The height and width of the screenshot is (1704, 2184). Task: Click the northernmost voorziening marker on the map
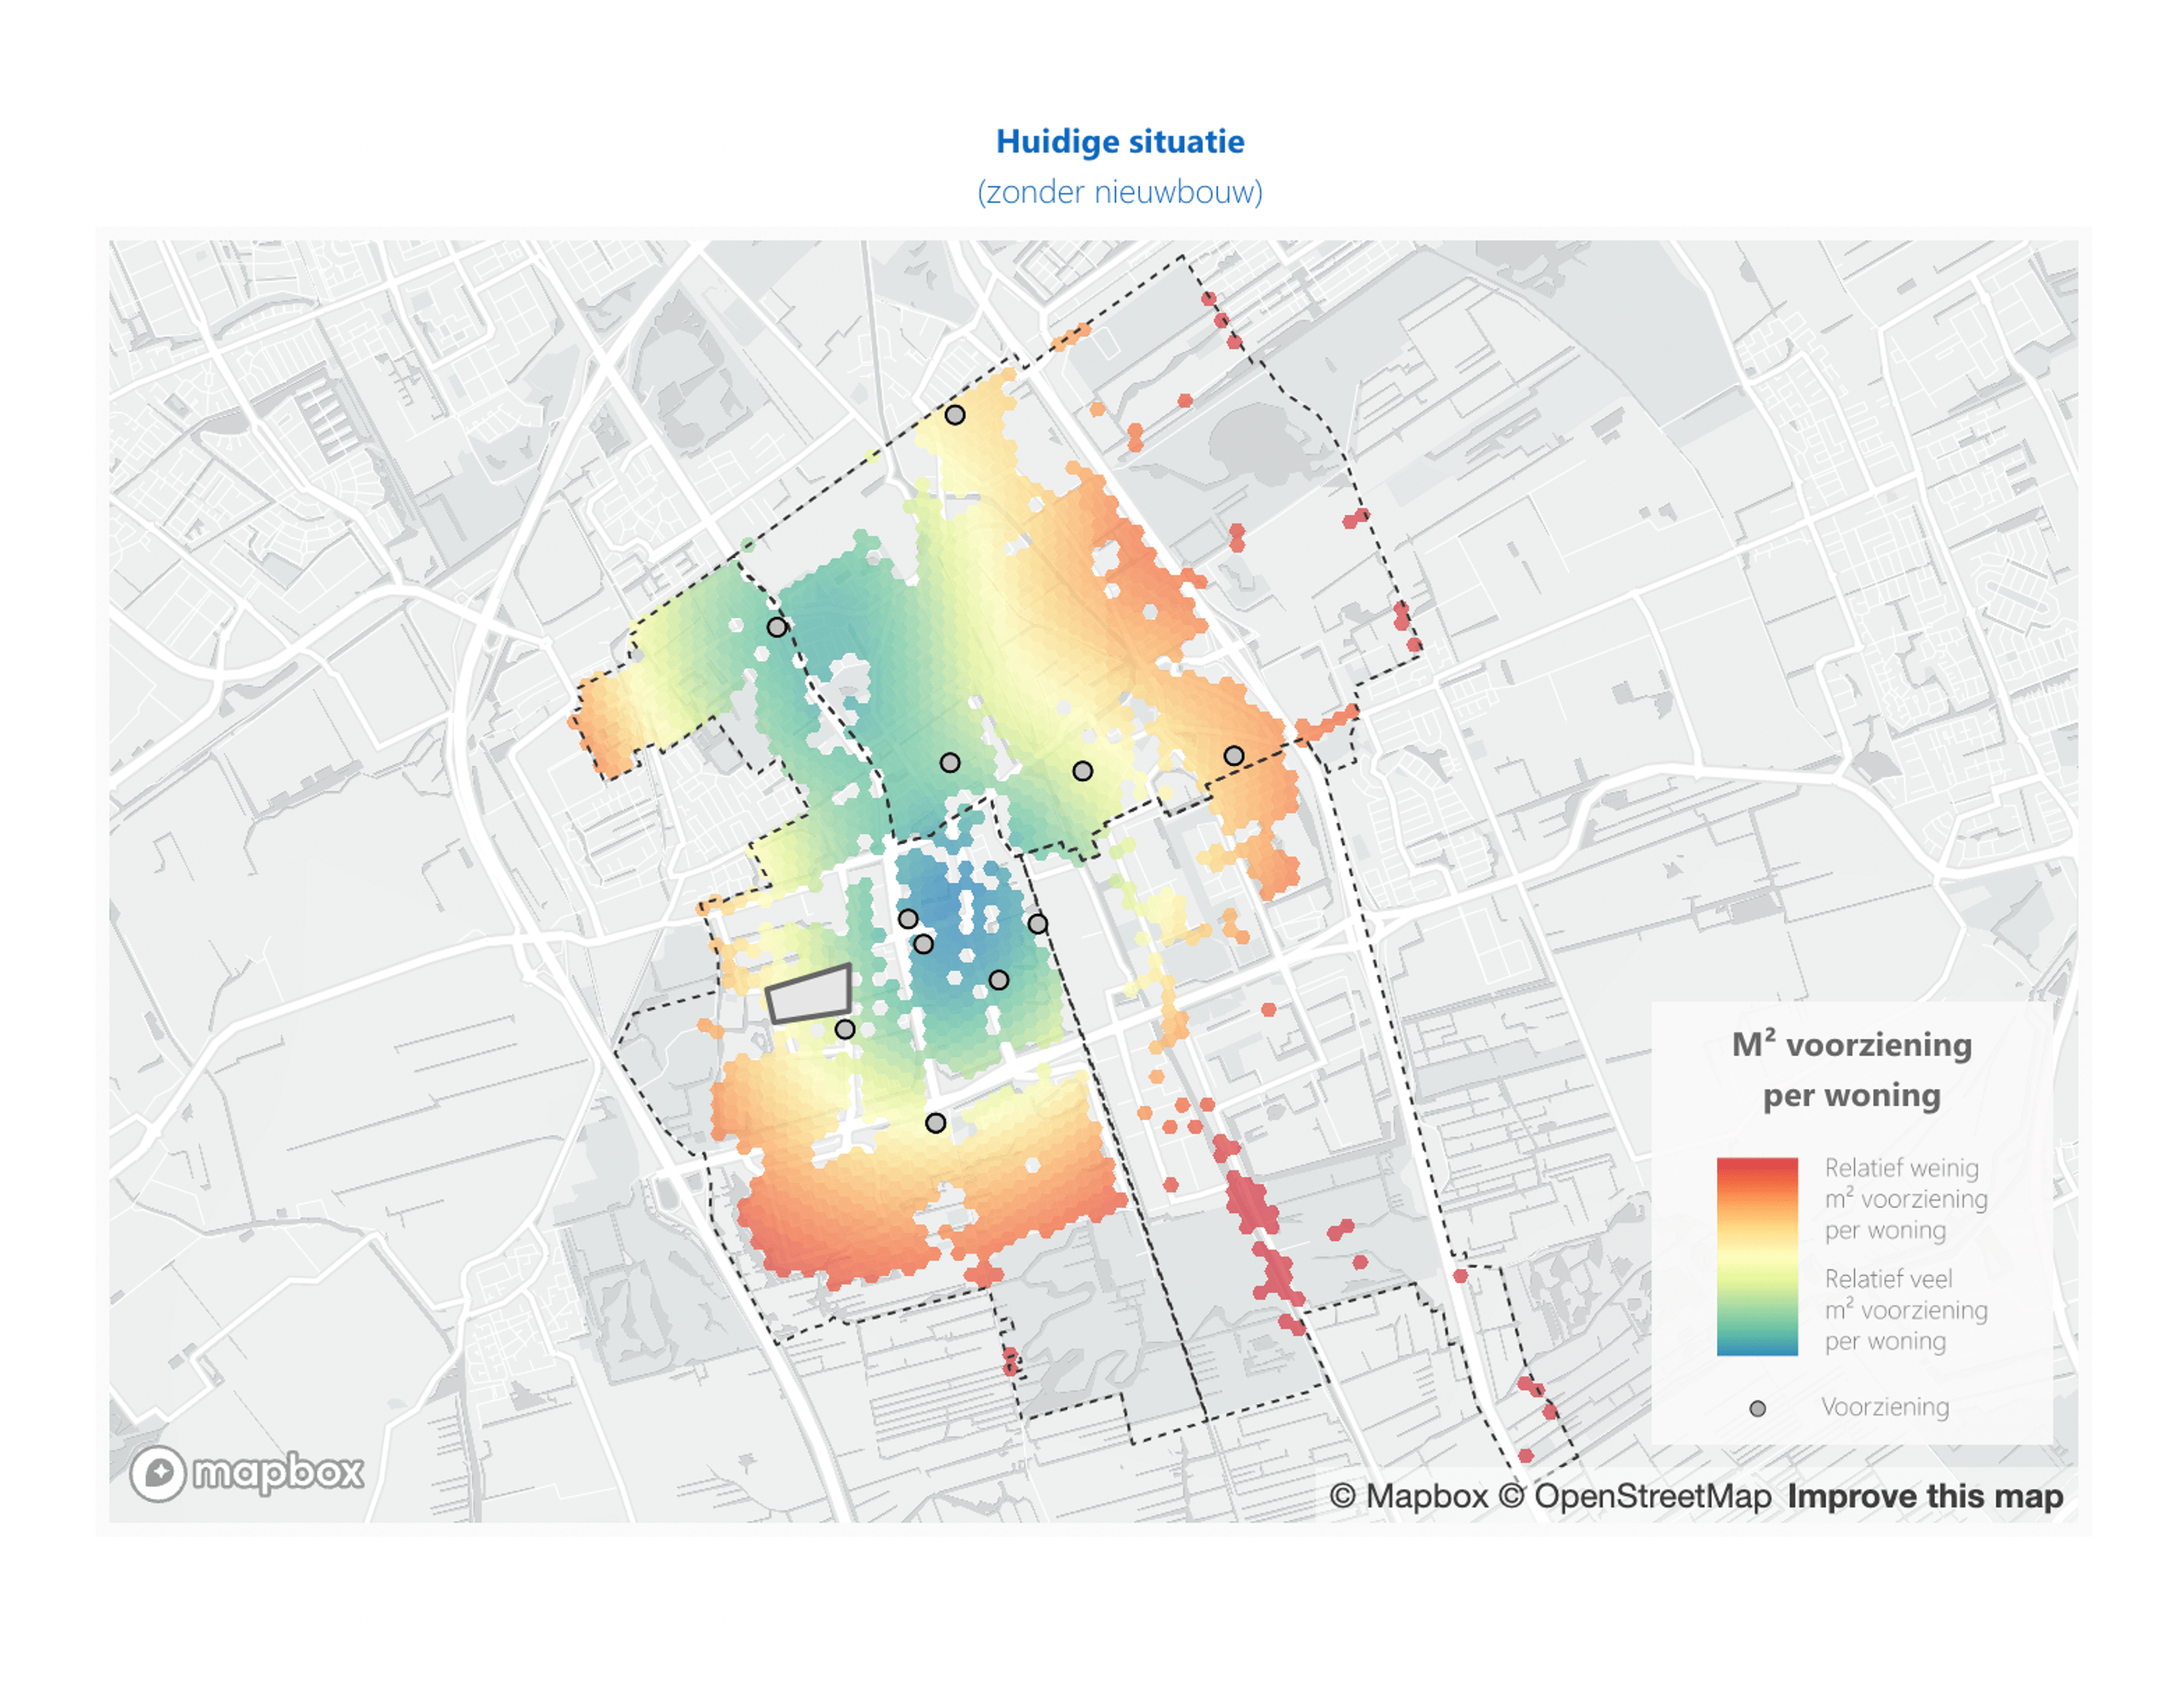click(955, 415)
